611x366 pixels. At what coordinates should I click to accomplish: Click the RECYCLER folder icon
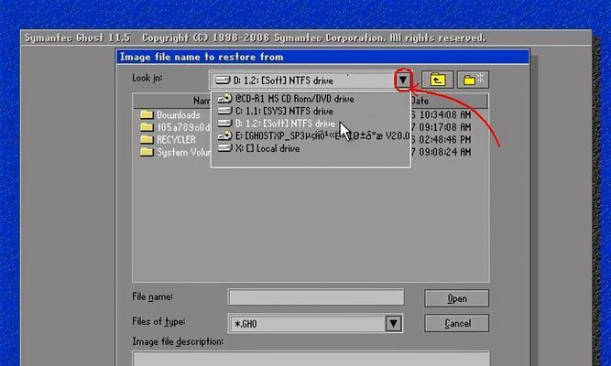click(x=147, y=139)
